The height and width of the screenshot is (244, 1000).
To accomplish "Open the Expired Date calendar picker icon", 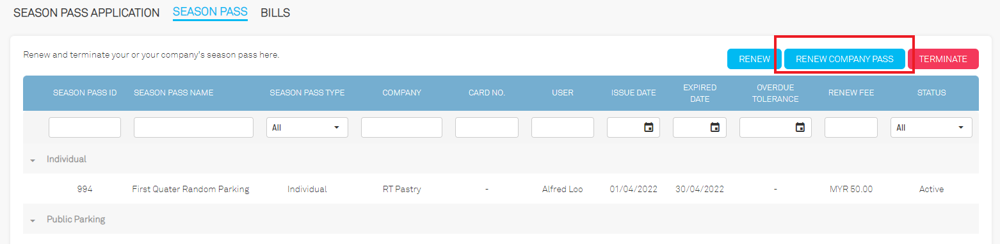I will click(x=714, y=127).
